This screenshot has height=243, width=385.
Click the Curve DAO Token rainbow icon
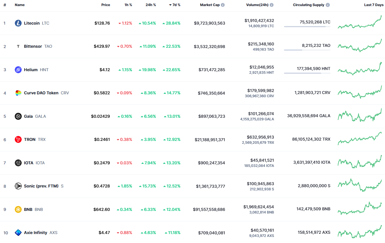pos(18,93)
